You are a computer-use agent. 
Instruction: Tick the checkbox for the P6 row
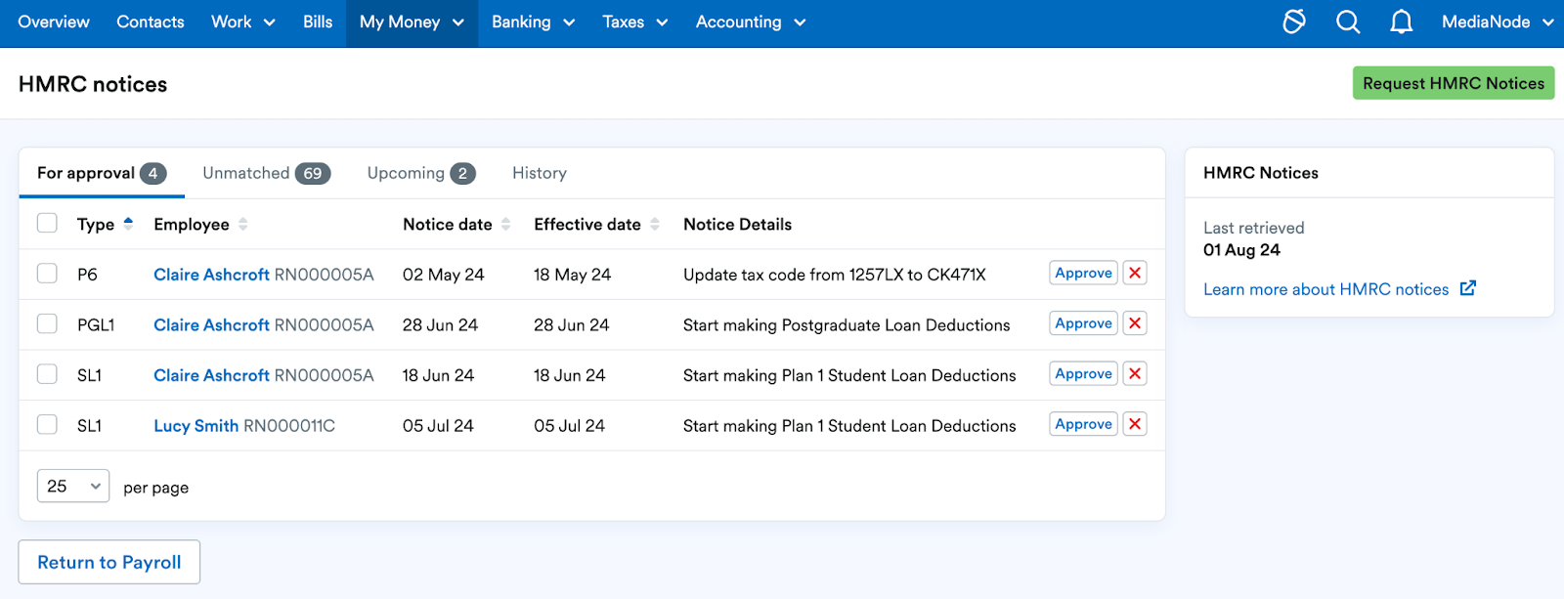(47, 273)
